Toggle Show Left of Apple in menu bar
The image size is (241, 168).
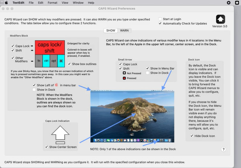pyautogui.click(x=34, y=85)
